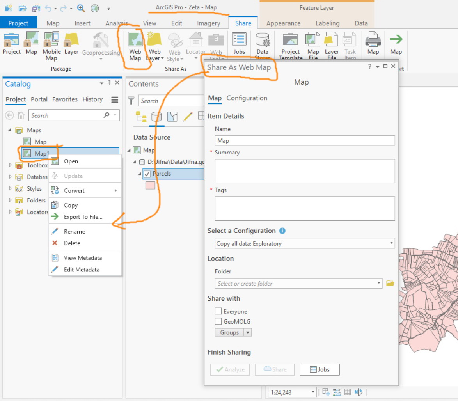Open the Portal tab in Catalog
458x401 pixels.
tap(39, 99)
